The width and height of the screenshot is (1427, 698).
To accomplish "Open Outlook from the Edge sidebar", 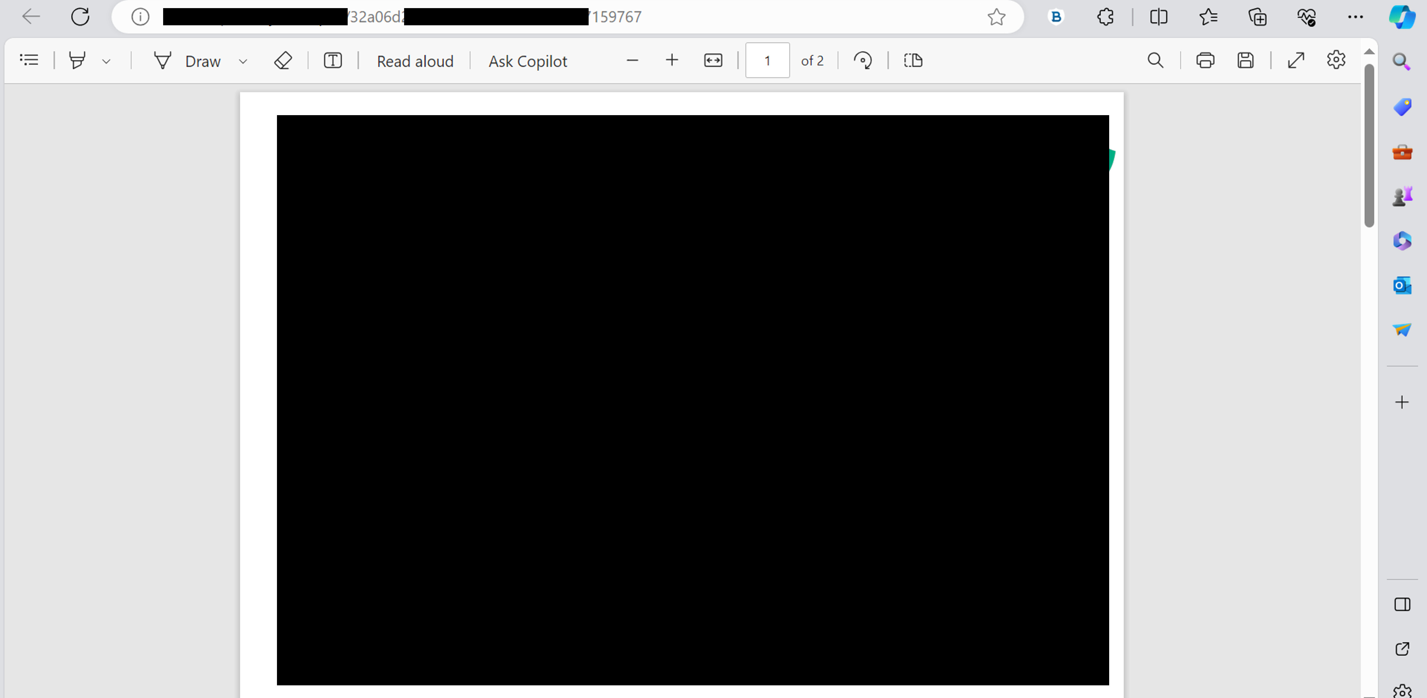I will point(1402,285).
